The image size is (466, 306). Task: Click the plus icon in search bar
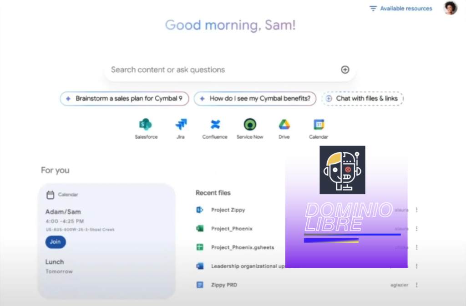coord(345,70)
